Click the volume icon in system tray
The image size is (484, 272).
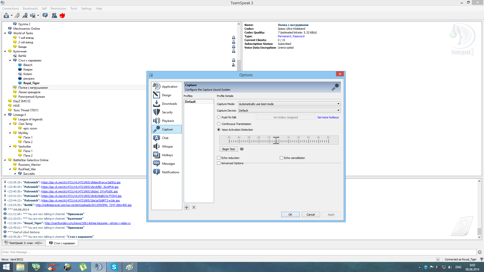(x=450, y=267)
